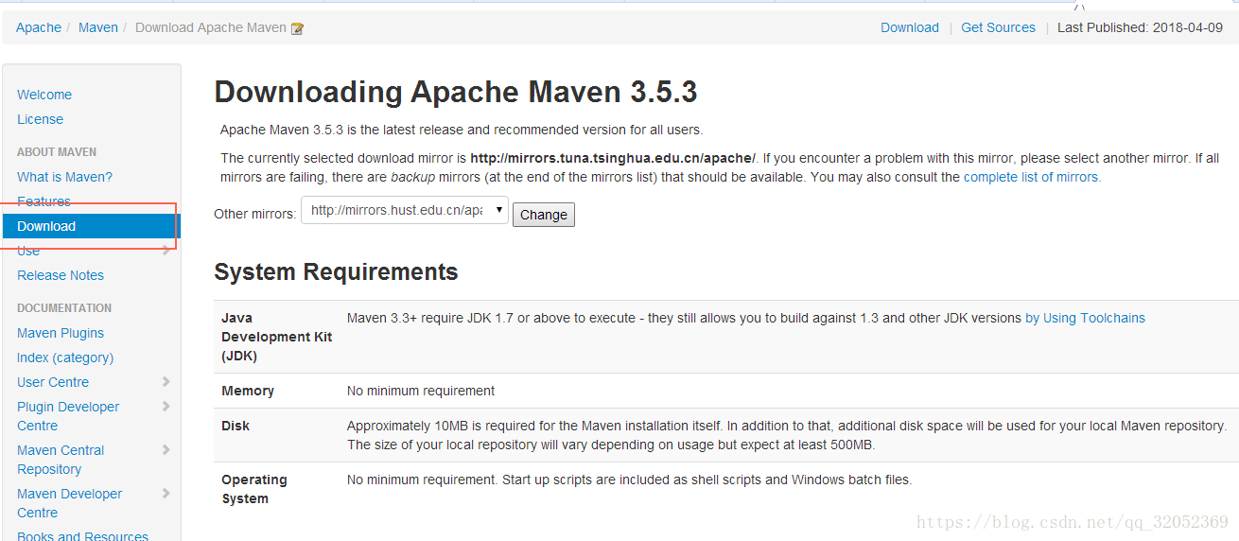
Task: Open the Maven breadcrumb link
Action: tap(98, 27)
